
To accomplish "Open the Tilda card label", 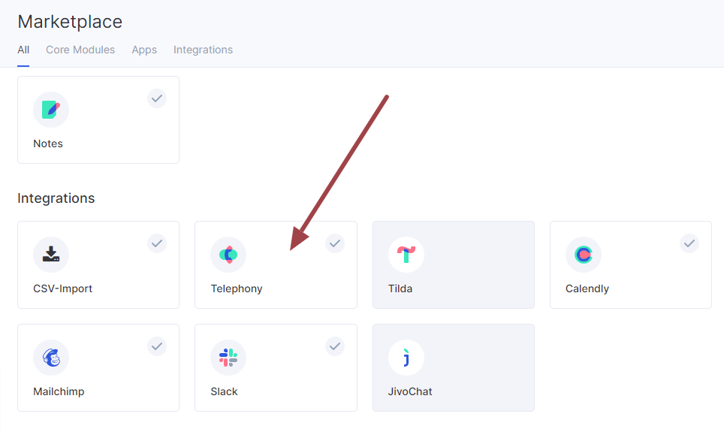I will click(400, 288).
